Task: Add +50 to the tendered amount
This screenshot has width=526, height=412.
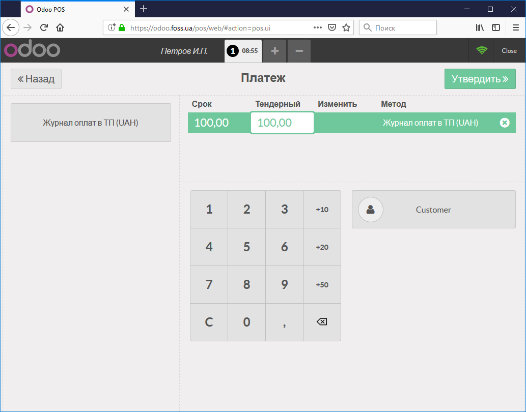Action: pos(322,285)
